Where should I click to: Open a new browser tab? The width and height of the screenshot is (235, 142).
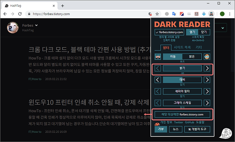pyautogui.click(x=62, y=6)
